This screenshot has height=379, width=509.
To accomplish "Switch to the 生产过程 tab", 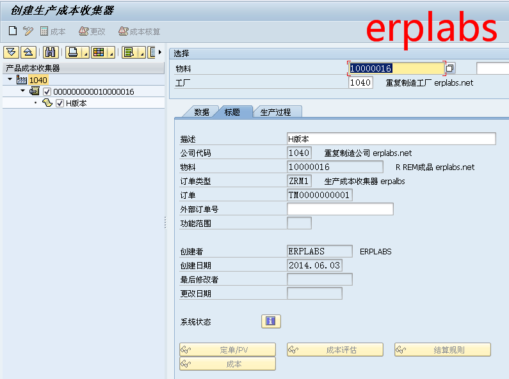I will coord(275,112).
